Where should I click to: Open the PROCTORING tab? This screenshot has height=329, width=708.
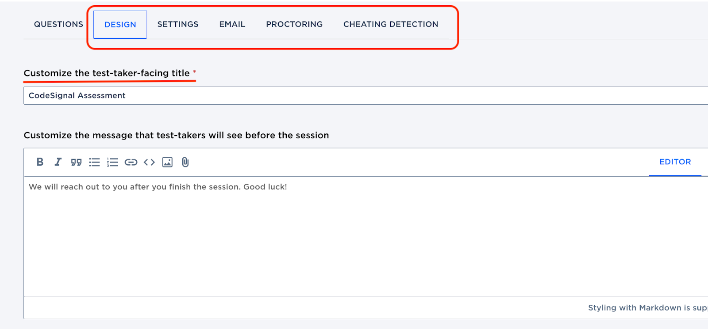click(294, 24)
